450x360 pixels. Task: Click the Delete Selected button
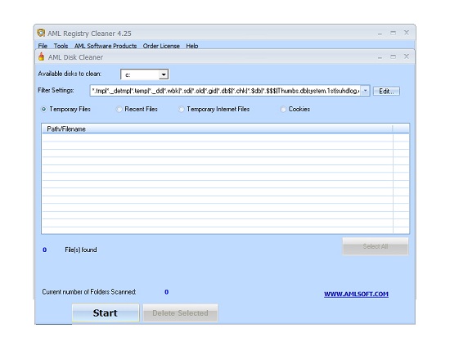tap(180, 313)
